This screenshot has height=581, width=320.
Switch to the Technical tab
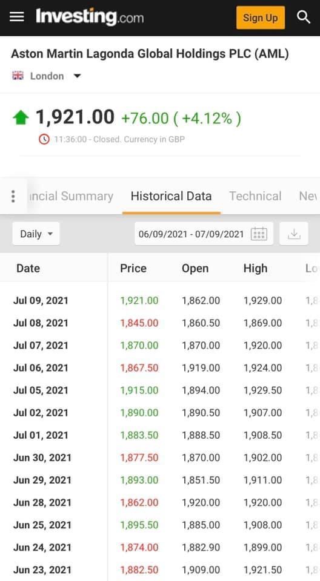point(255,196)
